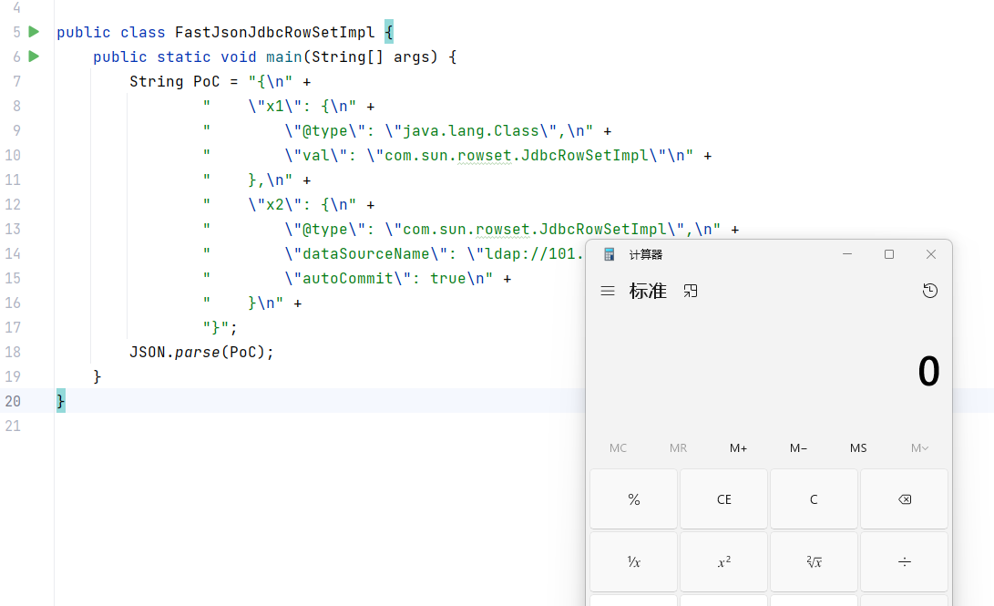The image size is (994, 606).
Task: Click line number 18 in the gutter
Action: [x=13, y=352]
